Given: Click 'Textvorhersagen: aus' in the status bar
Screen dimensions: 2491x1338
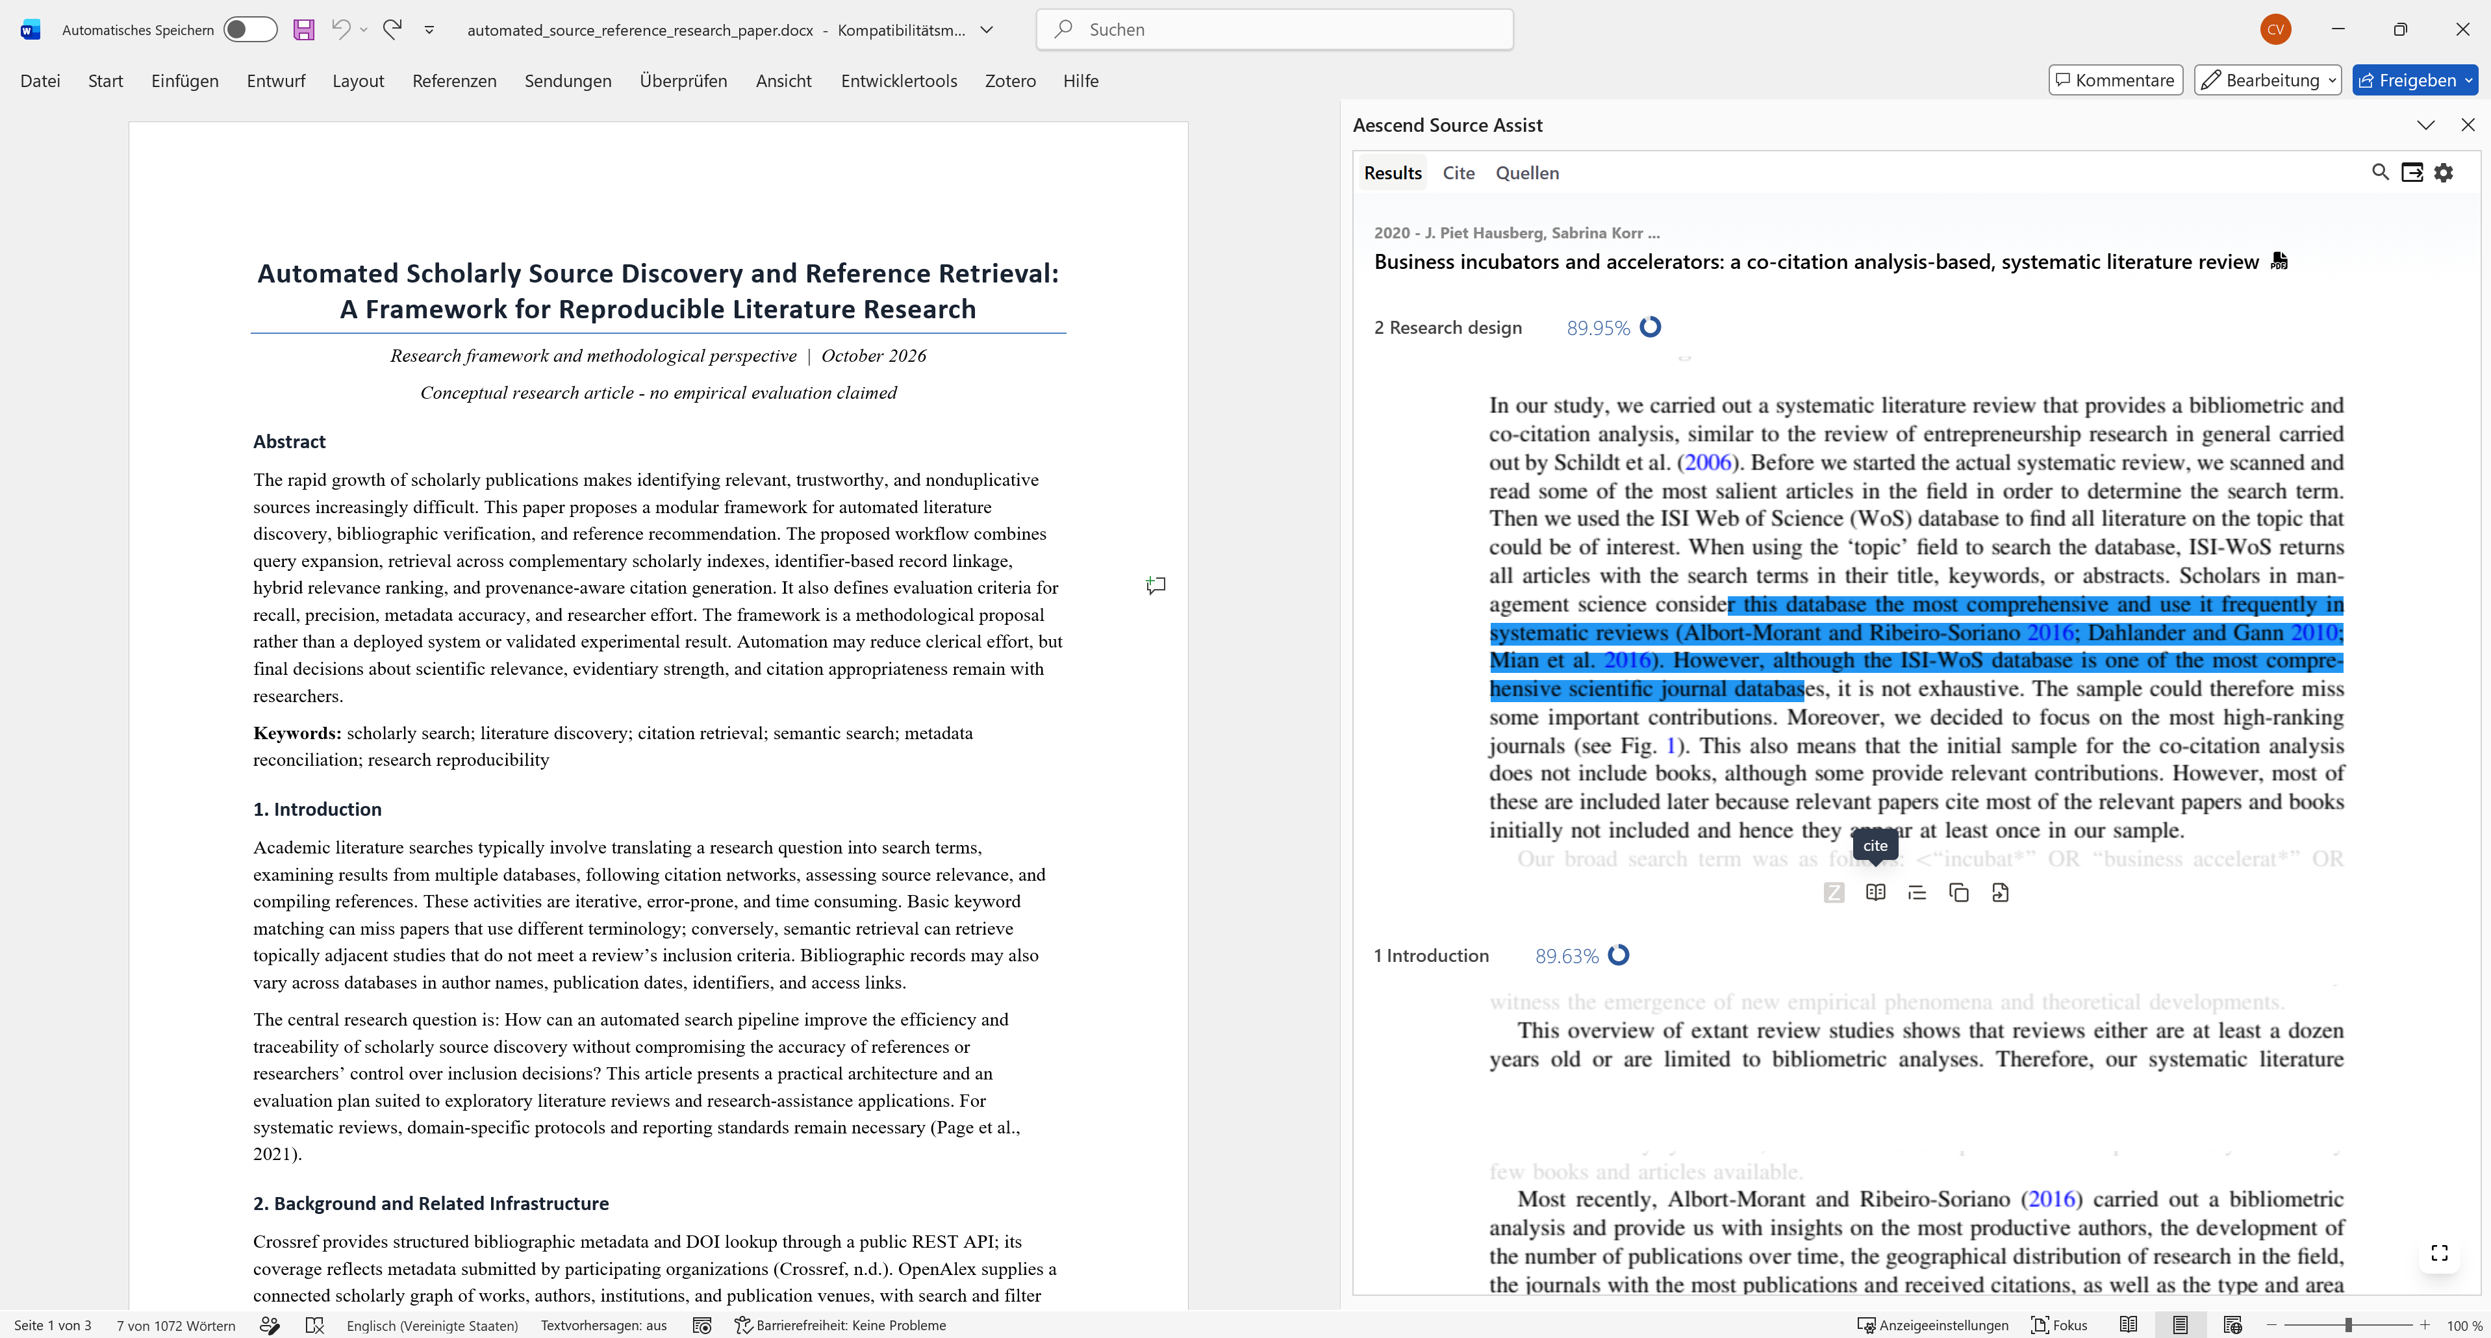Looking at the screenshot, I should coord(603,1326).
